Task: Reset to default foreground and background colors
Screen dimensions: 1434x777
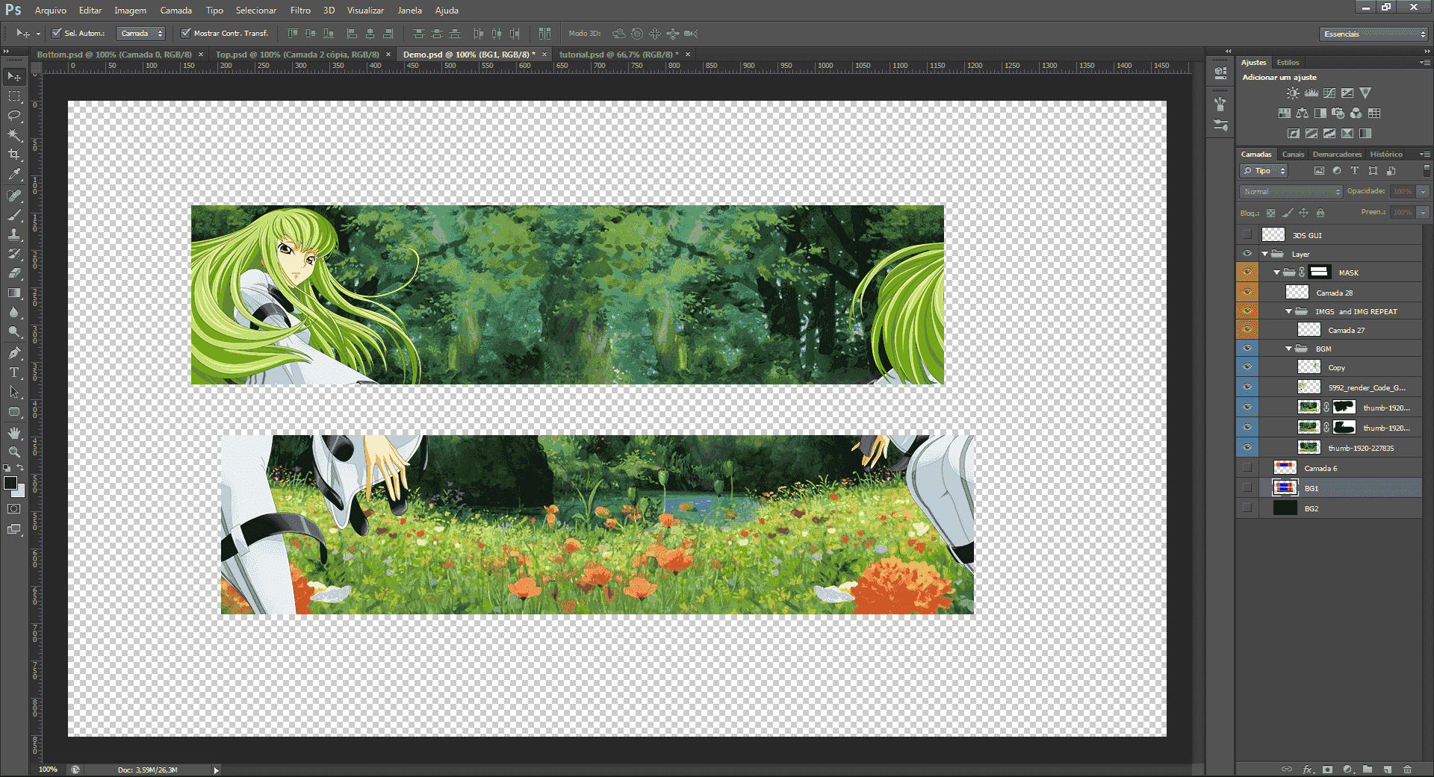Action: pyautogui.click(x=7, y=468)
